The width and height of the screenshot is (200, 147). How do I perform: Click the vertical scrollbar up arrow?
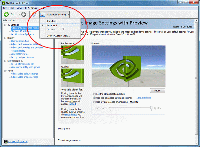196,21
